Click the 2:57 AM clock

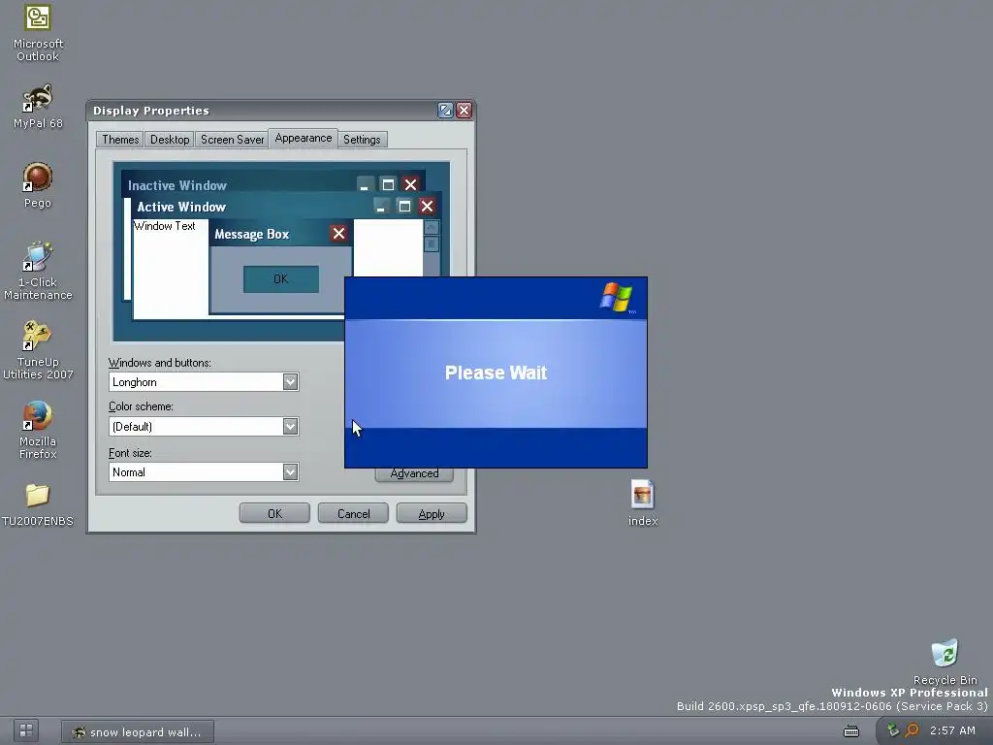click(x=952, y=730)
